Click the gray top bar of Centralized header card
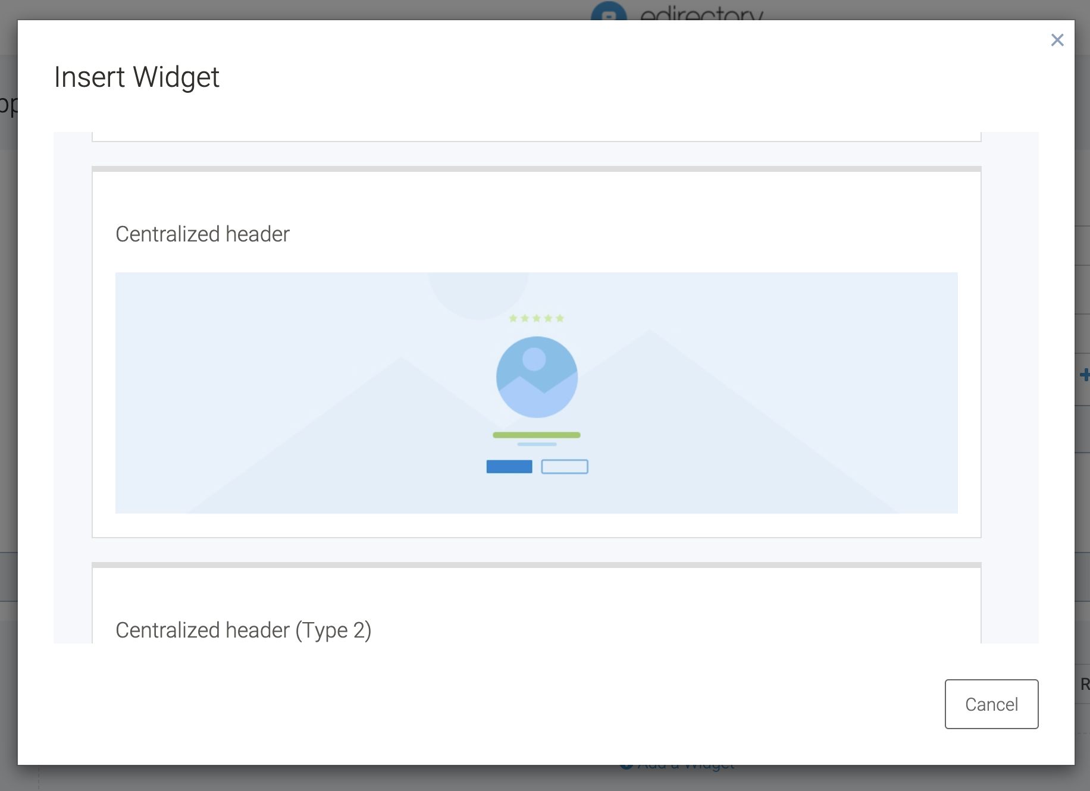The height and width of the screenshot is (791, 1090). [x=536, y=169]
